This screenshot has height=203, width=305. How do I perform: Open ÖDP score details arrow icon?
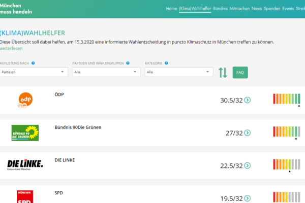[248, 100]
